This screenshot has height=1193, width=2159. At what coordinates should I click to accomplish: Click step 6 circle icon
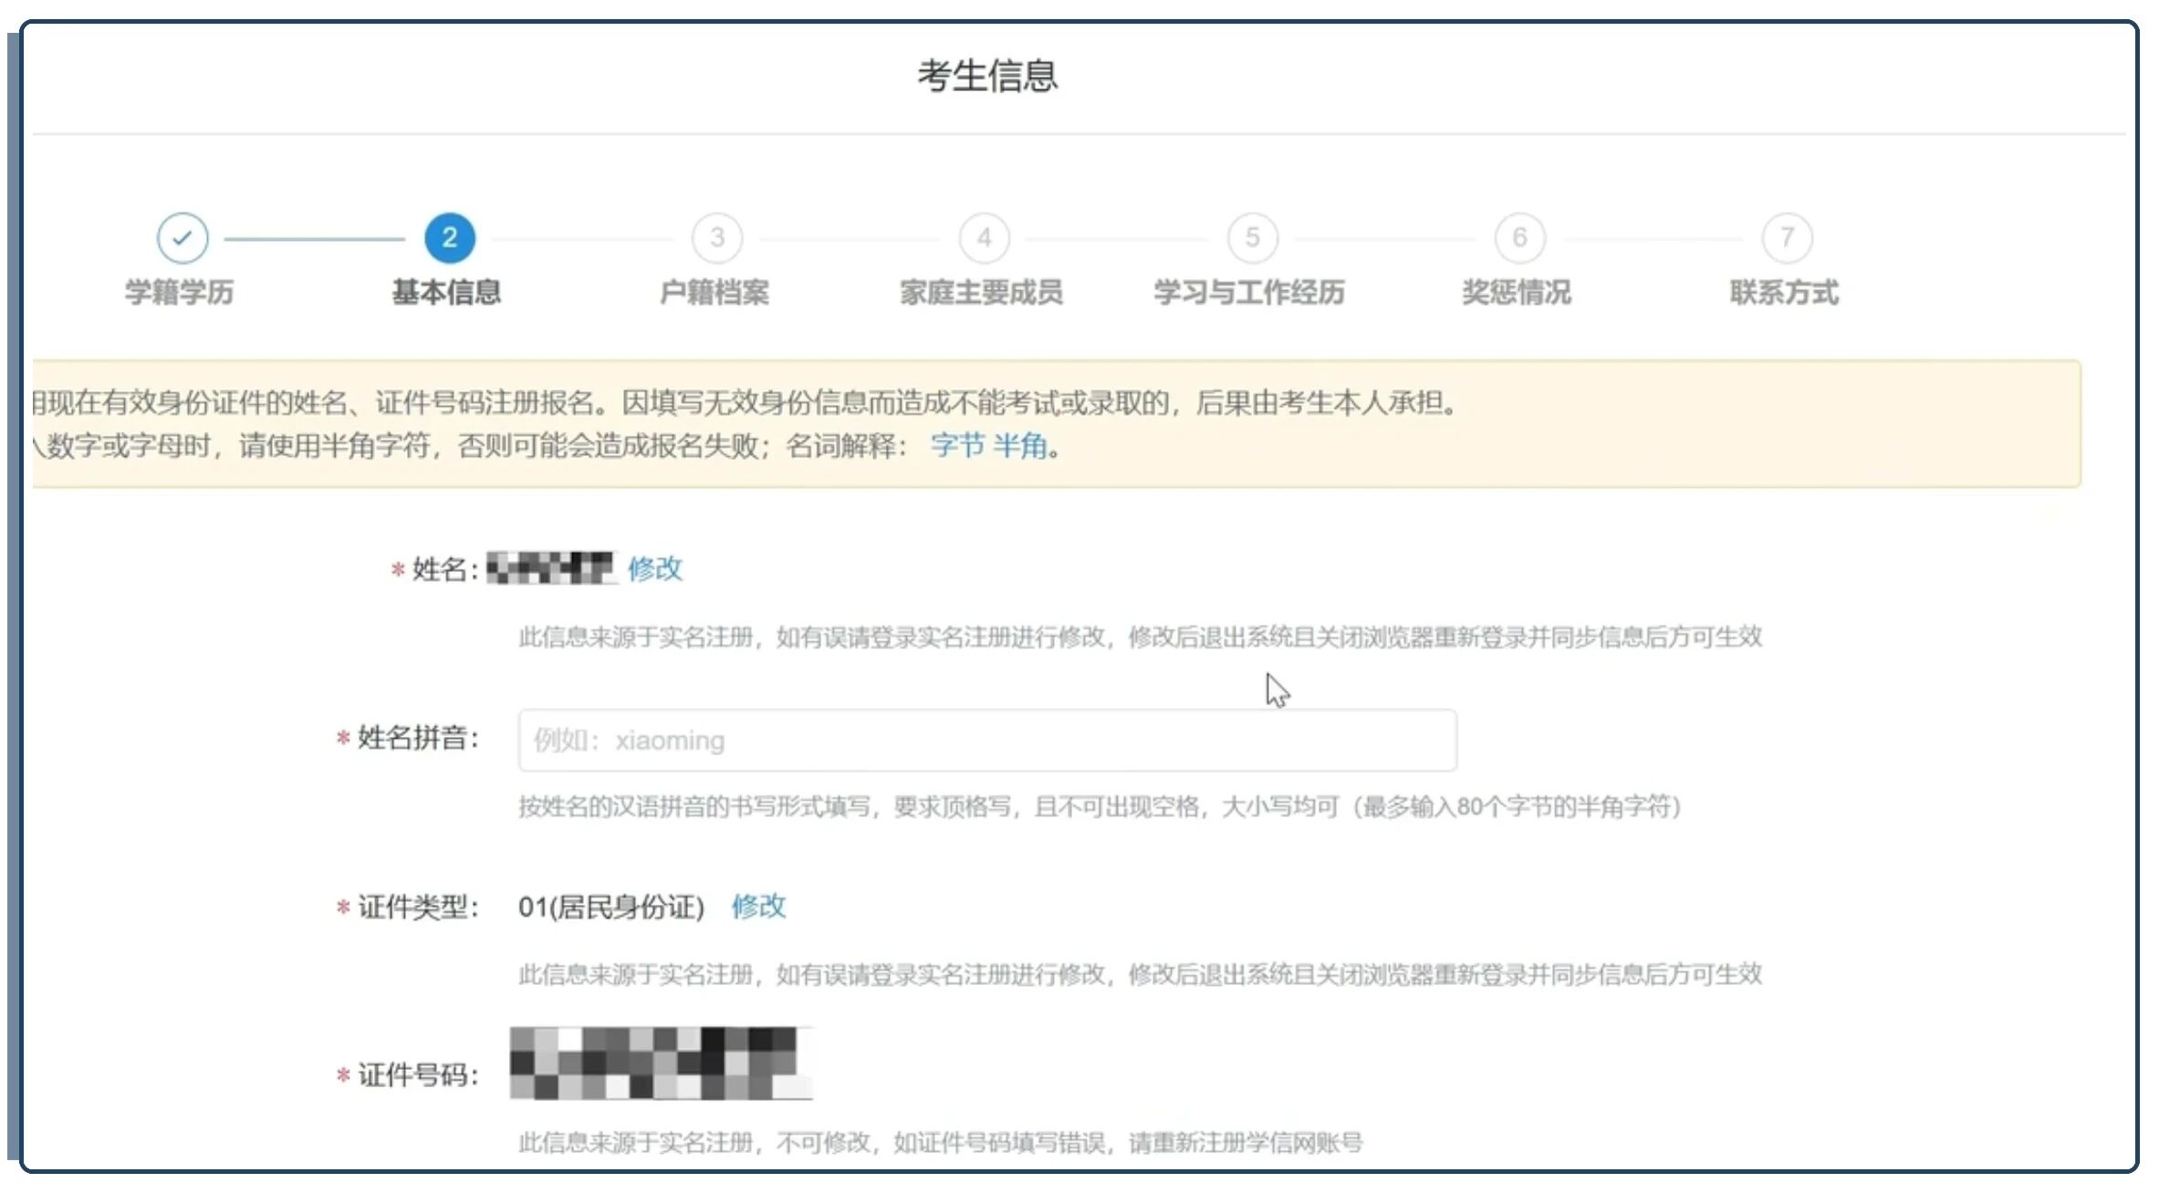point(1519,238)
